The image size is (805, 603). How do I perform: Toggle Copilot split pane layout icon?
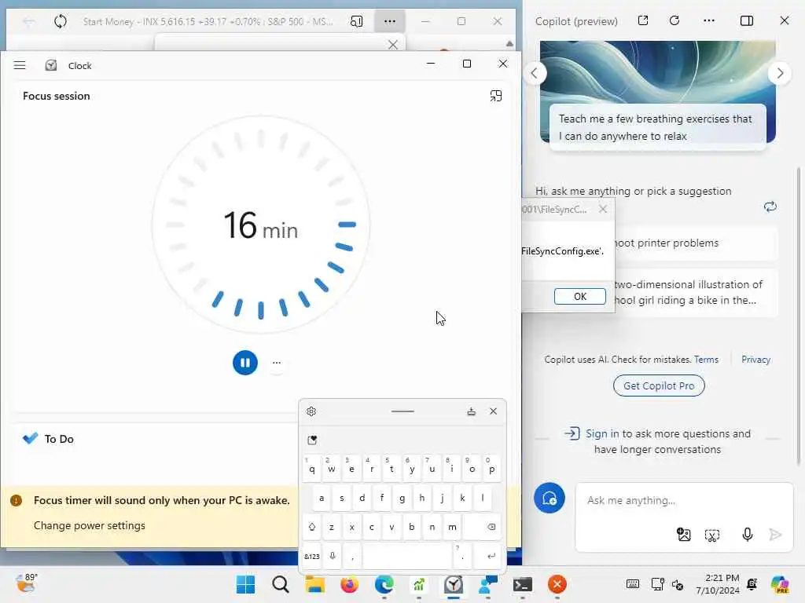tap(747, 20)
